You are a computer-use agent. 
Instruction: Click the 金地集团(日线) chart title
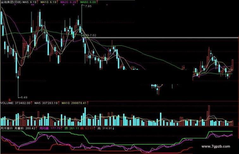pyautogui.click(x=11, y=2)
